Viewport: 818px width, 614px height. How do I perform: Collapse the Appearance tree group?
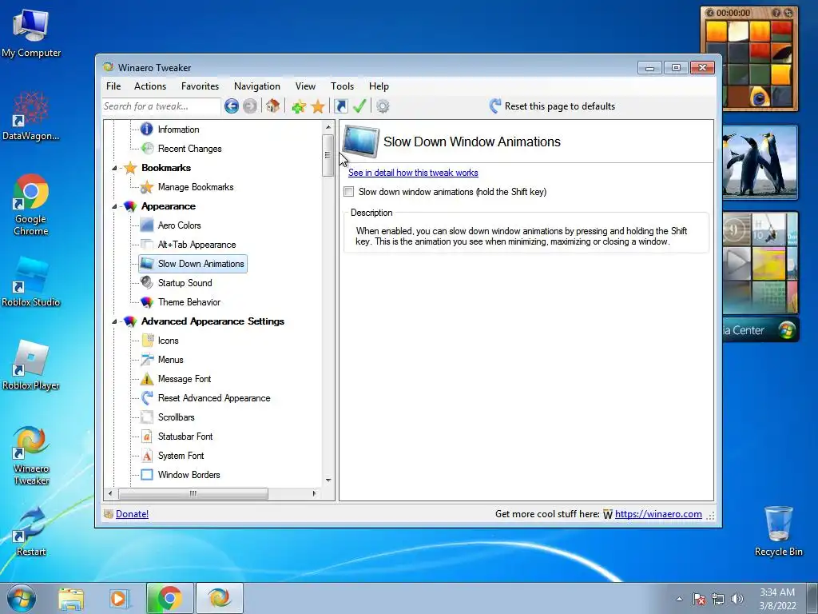pyautogui.click(x=114, y=207)
